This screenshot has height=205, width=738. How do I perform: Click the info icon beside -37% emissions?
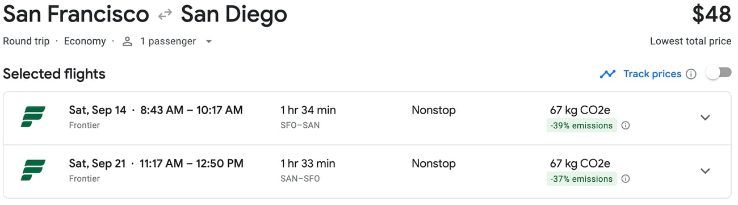[626, 179]
